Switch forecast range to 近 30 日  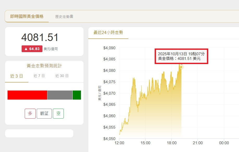point(62,76)
